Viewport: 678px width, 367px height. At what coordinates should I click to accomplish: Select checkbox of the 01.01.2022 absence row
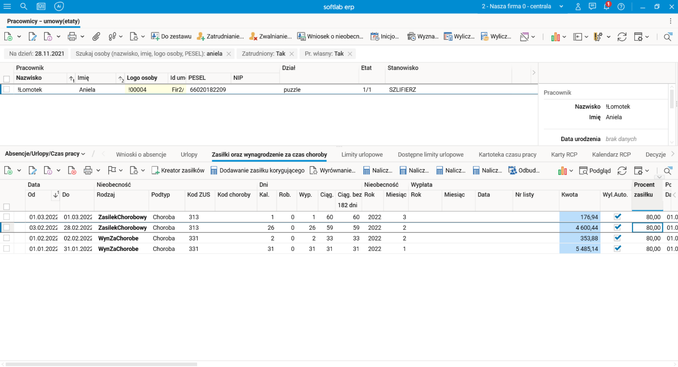(7, 249)
